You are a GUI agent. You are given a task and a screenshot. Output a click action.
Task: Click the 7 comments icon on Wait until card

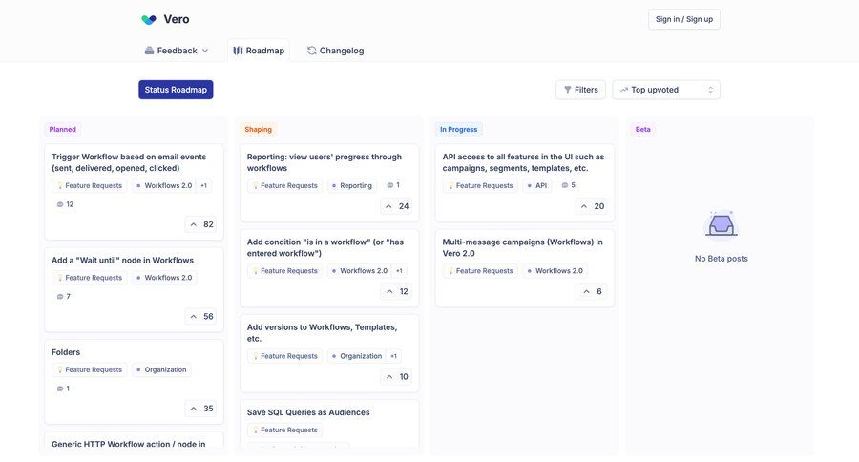(64, 297)
